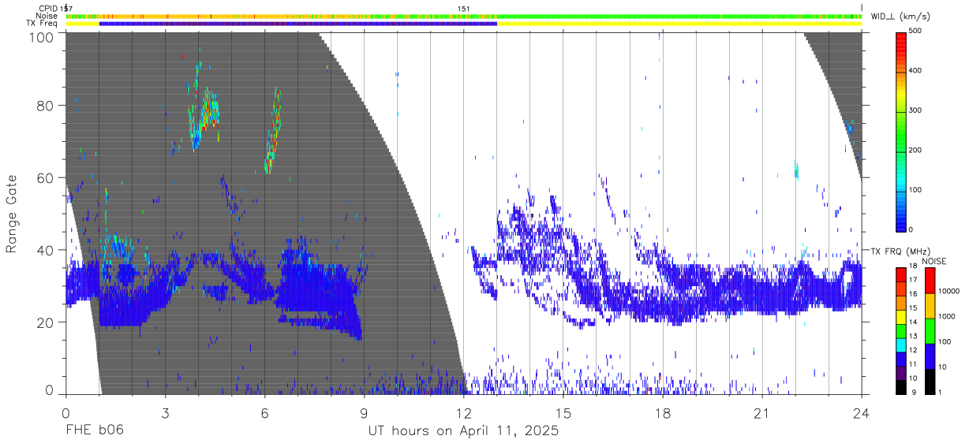Click the '3' hour label on the time axis
969x447 pixels.
pyautogui.click(x=165, y=413)
